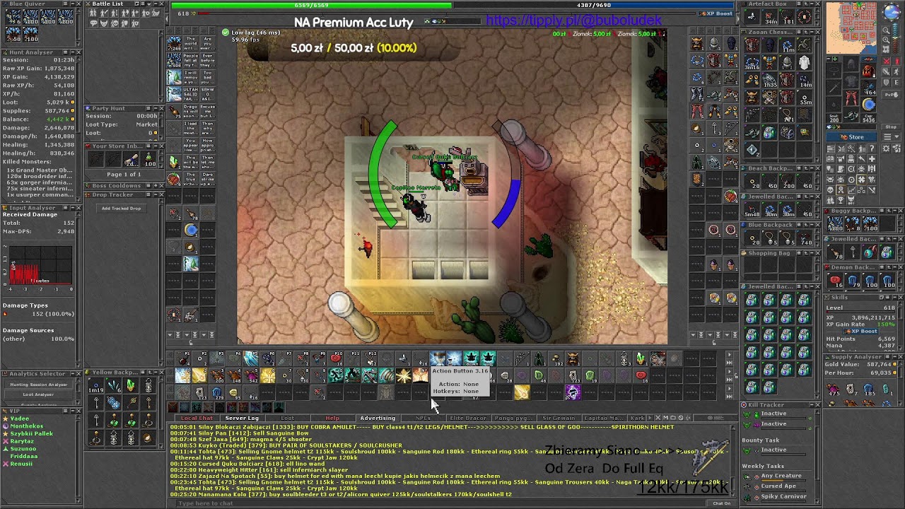This screenshot has height=509, width=905.
Task: Expand the Boss Cooldowns panel
Action: [156, 186]
